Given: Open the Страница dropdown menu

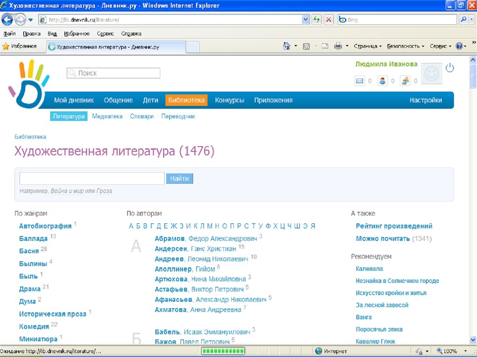Looking at the screenshot, I should point(368,46).
